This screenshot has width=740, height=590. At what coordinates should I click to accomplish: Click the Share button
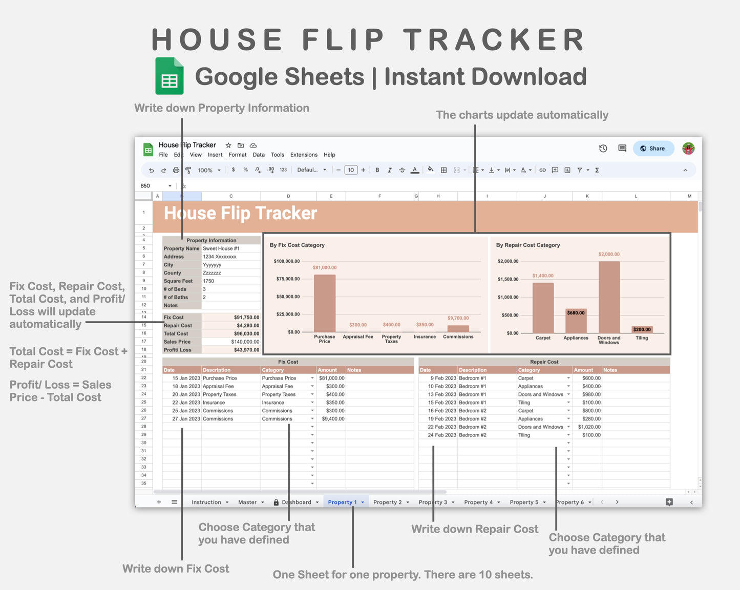click(x=653, y=148)
